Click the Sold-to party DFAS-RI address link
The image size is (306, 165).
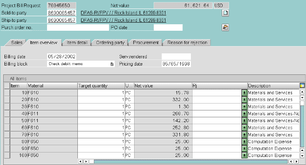(124, 13)
